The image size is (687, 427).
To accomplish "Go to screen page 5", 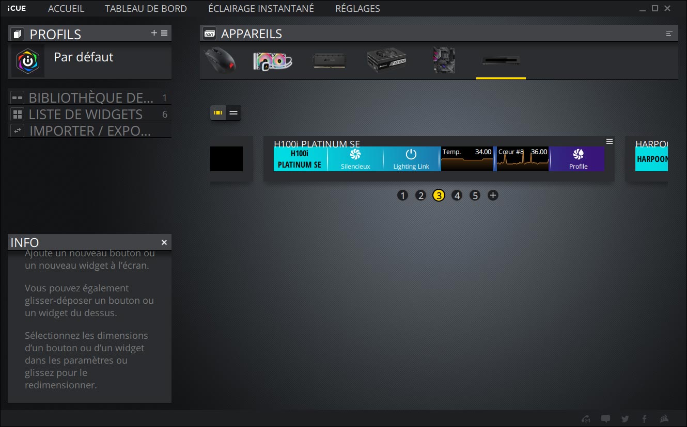I will click(475, 195).
